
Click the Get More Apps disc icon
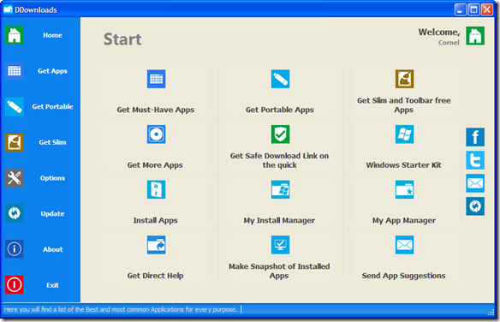click(x=156, y=134)
